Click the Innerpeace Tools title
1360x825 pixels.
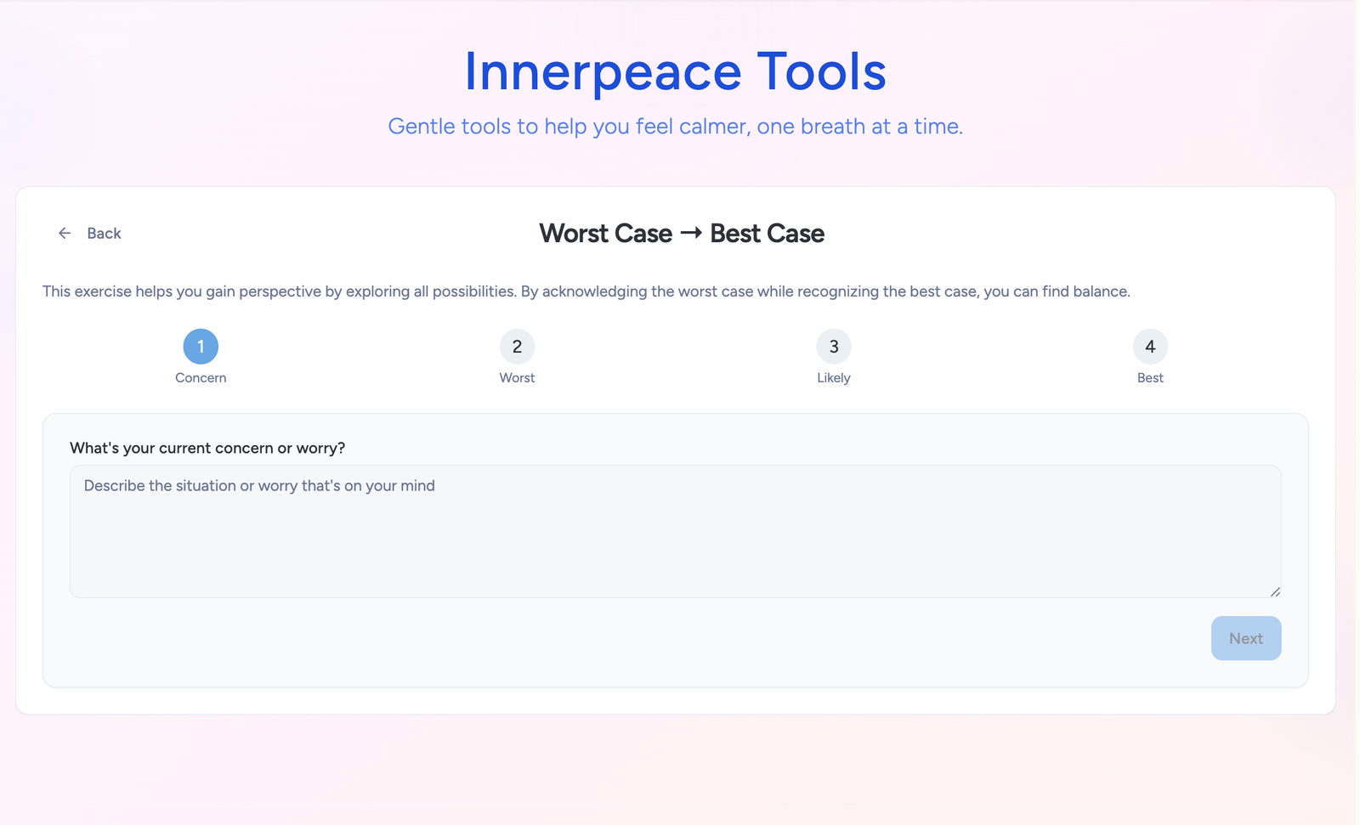tap(675, 71)
